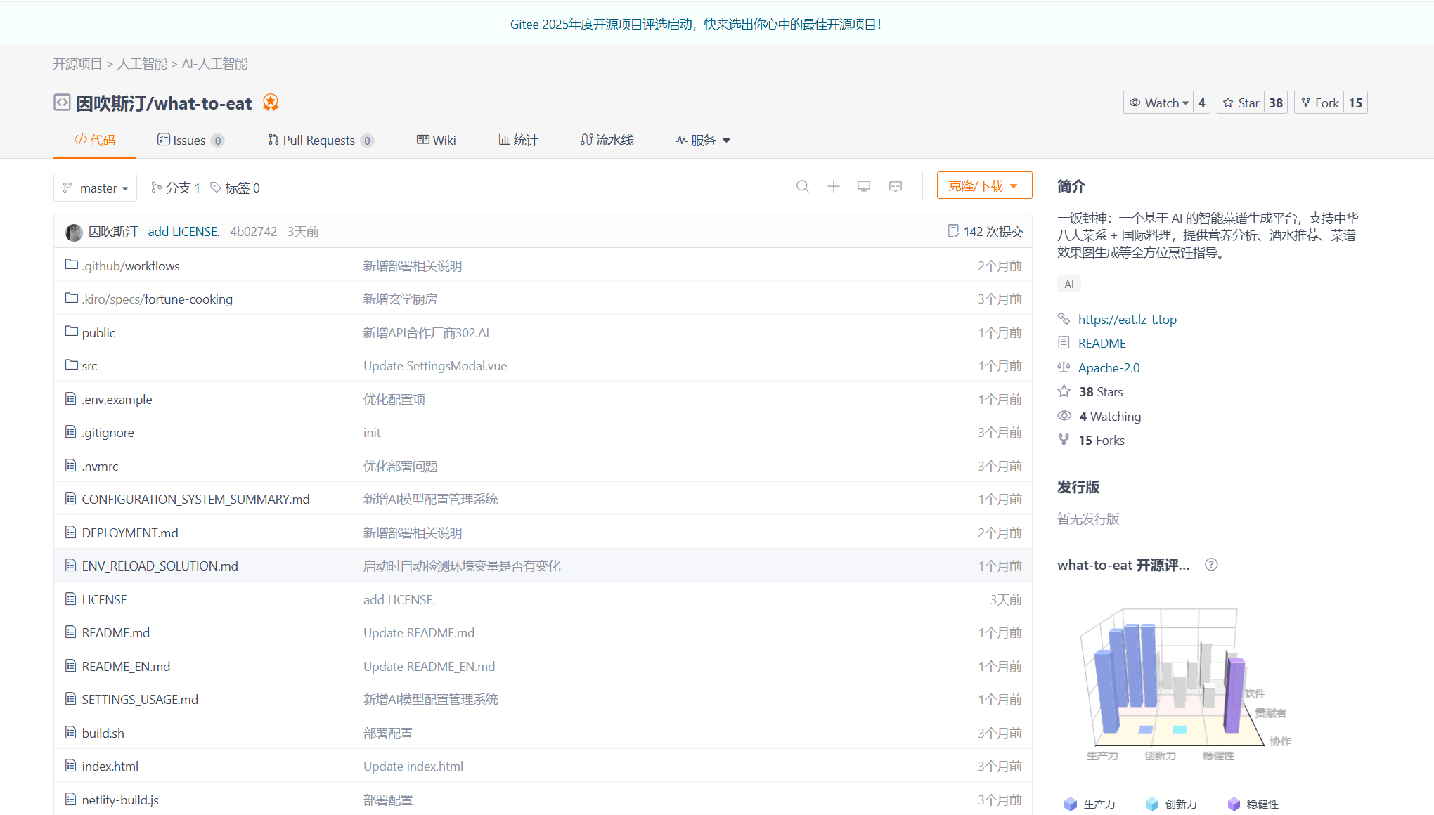Click the Apache-2.0 license scale icon
The width and height of the screenshot is (1434, 815).
tap(1064, 367)
